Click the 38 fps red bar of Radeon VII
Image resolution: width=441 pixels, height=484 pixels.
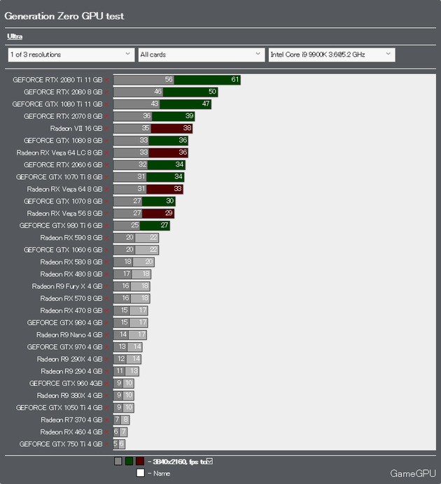171,129
